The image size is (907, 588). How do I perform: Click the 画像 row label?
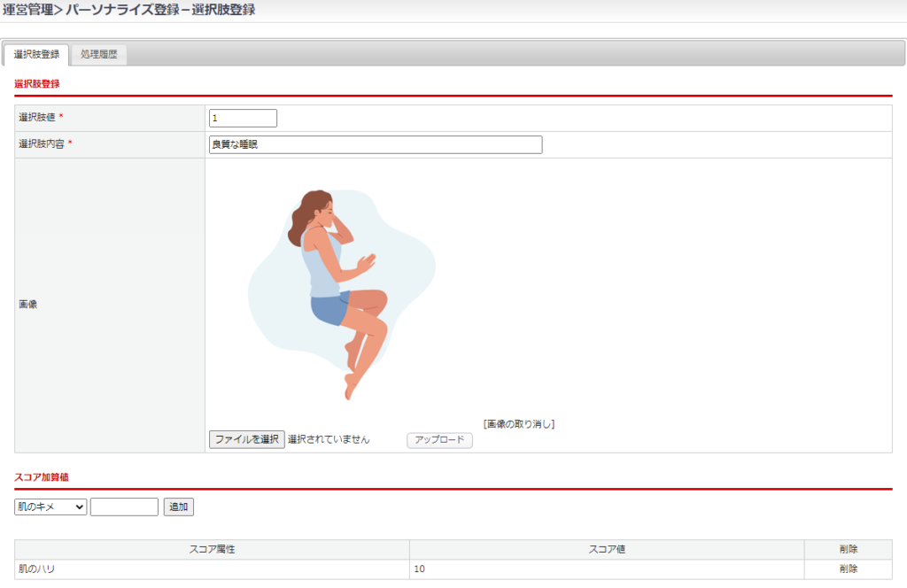click(x=28, y=304)
